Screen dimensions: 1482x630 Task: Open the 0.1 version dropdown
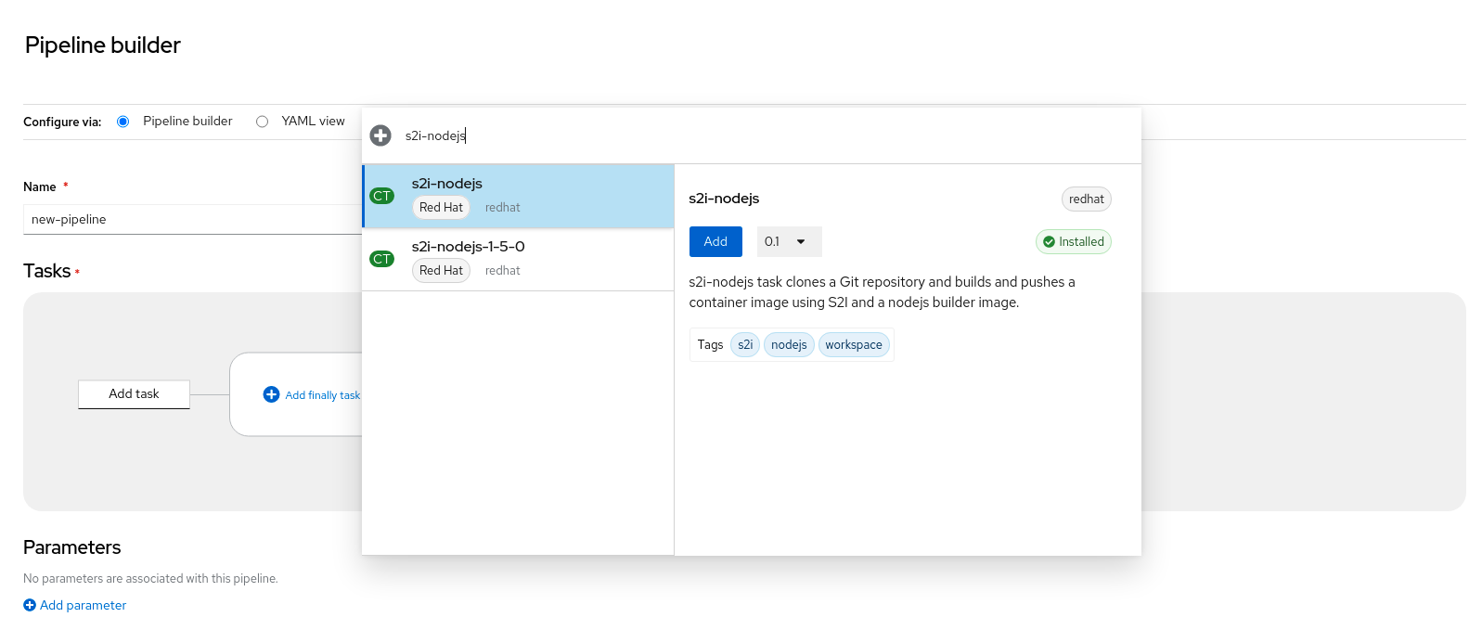[789, 242]
